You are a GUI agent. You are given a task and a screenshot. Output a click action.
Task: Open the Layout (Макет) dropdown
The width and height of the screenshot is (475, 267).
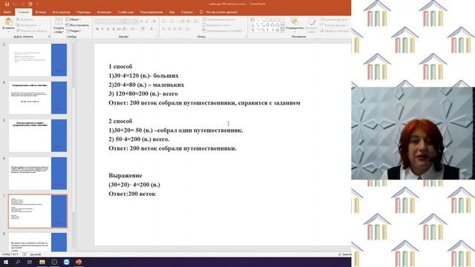[73, 19]
